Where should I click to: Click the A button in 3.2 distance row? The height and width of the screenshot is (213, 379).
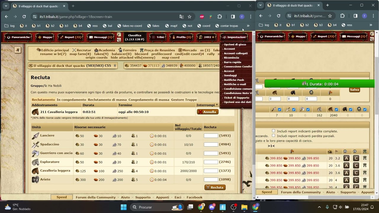pyautogui.click(x=346, y=158)
